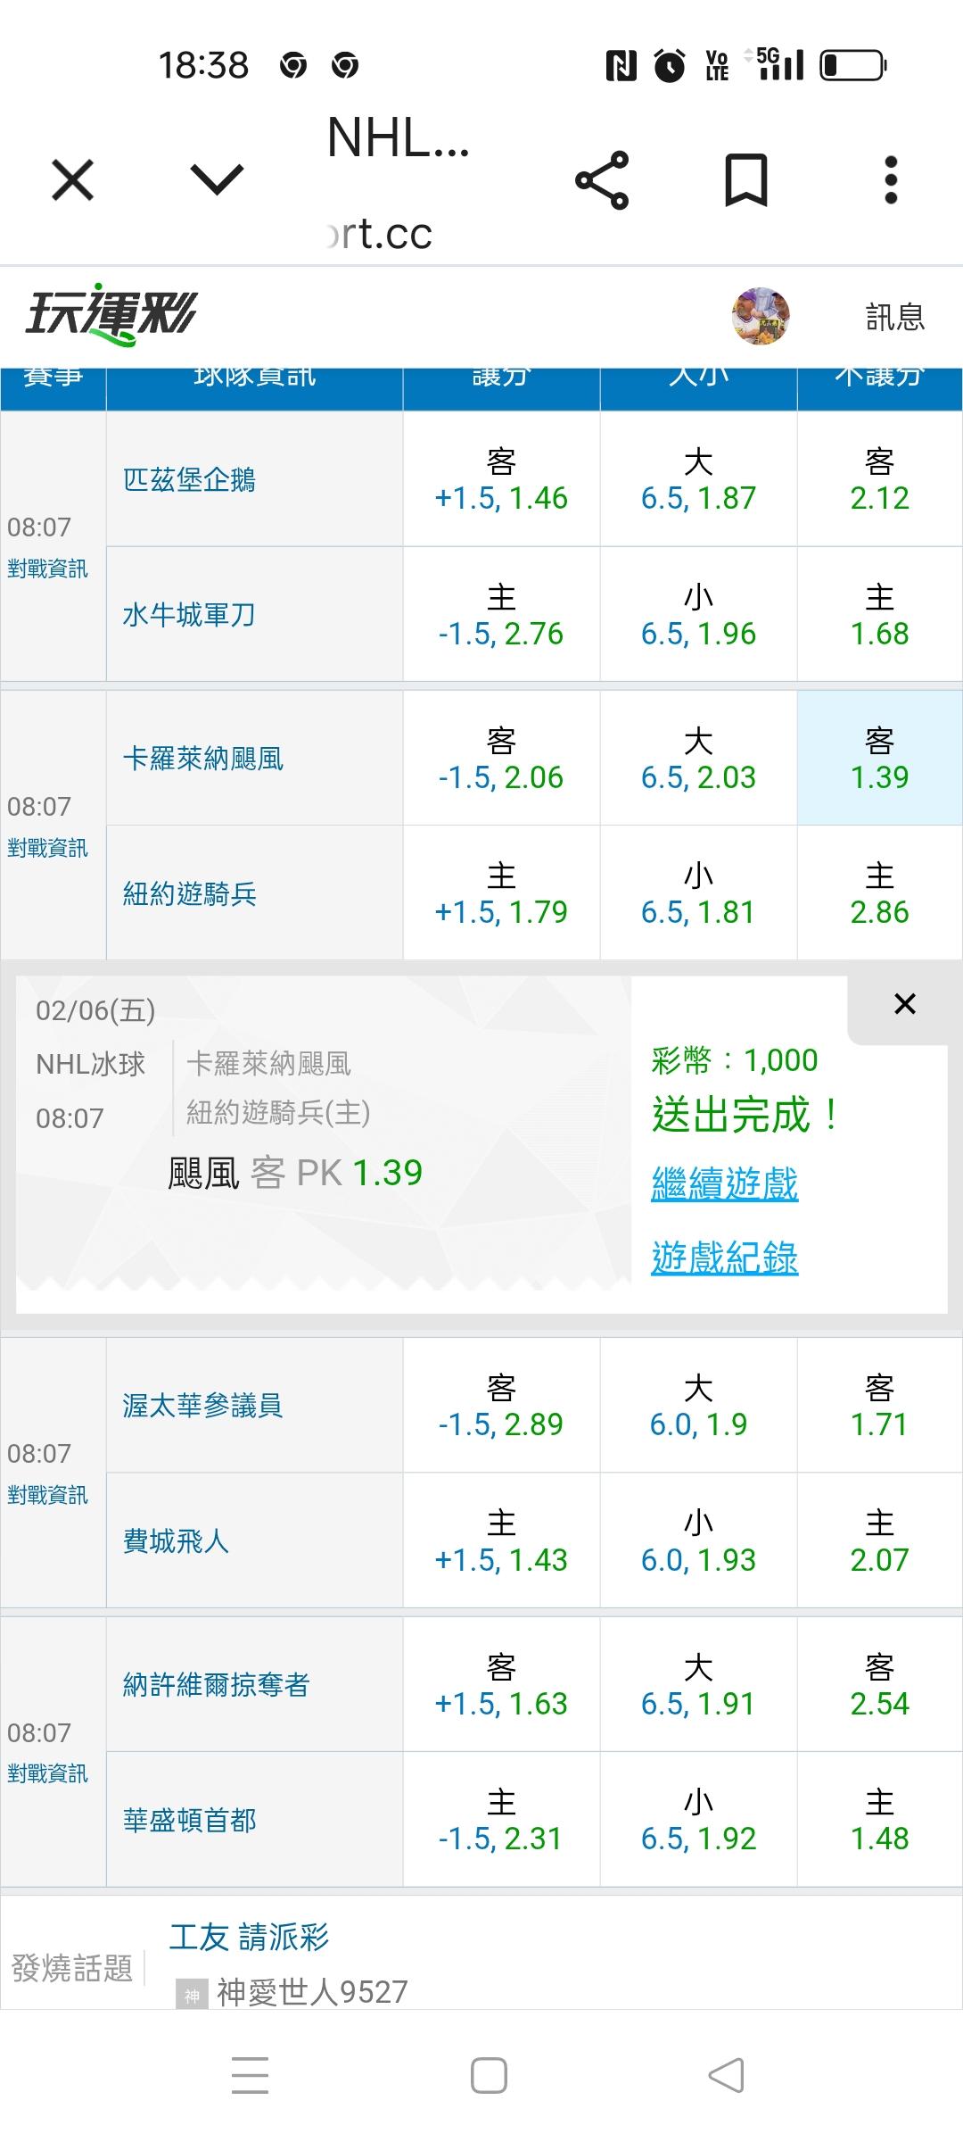The image size is (963, 2142).
Task: Open the user profile avatar
Action: click(x=761, y=316)
